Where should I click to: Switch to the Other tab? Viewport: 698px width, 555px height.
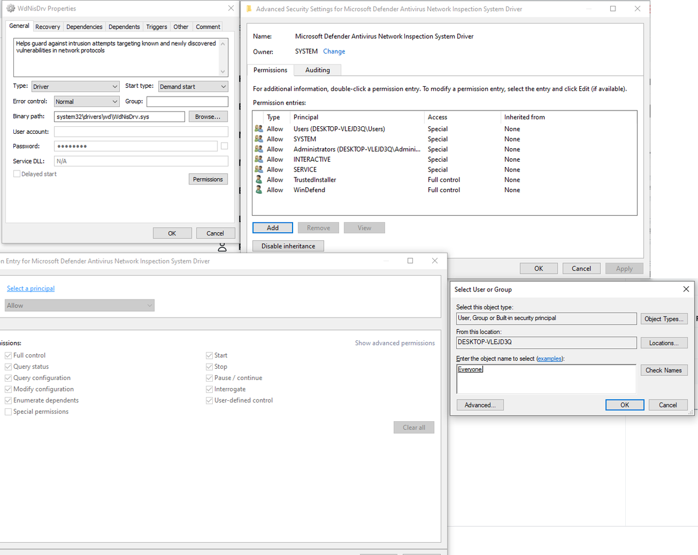[181, 27]
